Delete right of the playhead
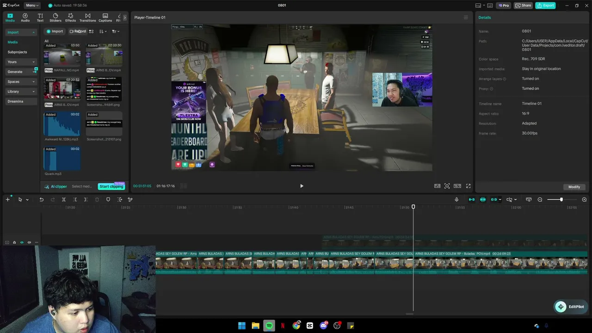Screen dimensions: 592x333 (86, 199)
